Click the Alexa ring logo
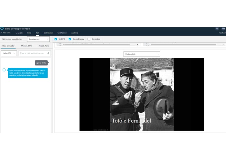Viewport: 226px width, 160px height. (x=2, y=29)
